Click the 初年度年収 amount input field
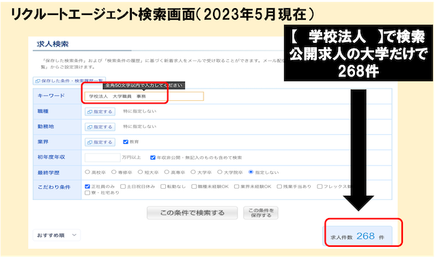Screen dimensions: 437x257 point(102,157)
